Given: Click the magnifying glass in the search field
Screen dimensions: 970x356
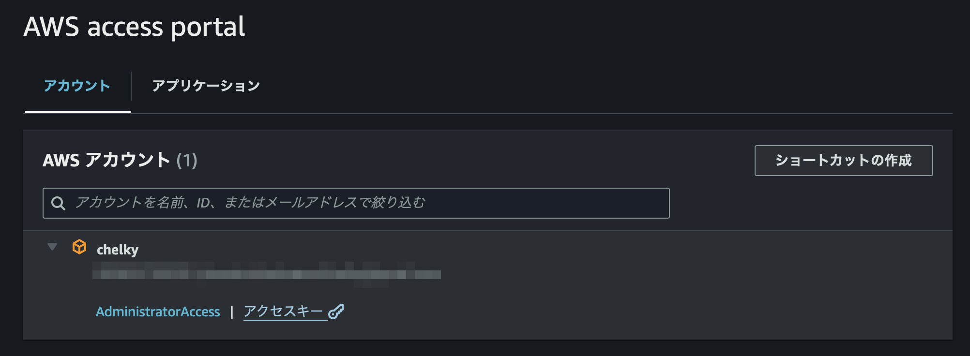Looking at the screenshot, I should [x=59, y=203].
